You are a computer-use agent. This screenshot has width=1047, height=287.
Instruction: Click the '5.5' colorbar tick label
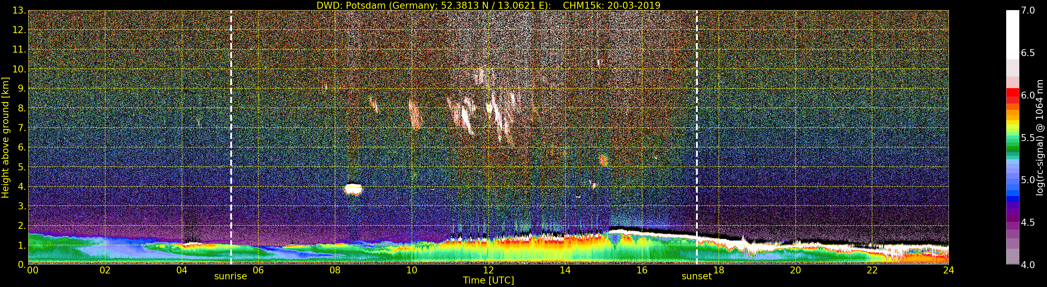coord(1028,138)
